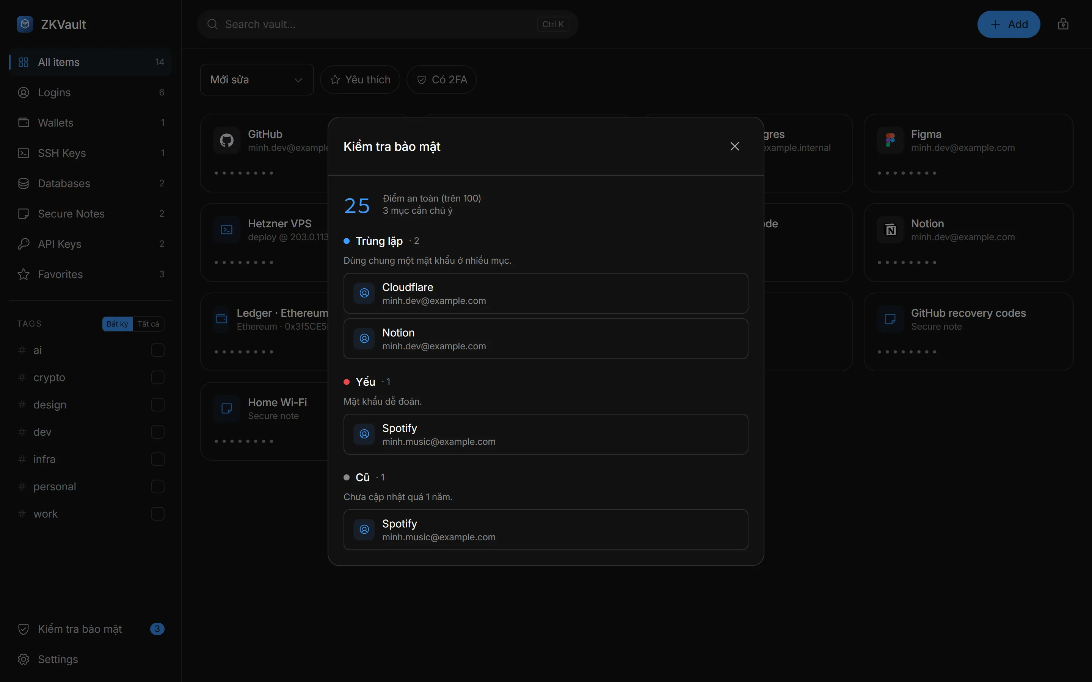
Task: Click the Databases sidebar icon
Action: [x=24, y=183]
